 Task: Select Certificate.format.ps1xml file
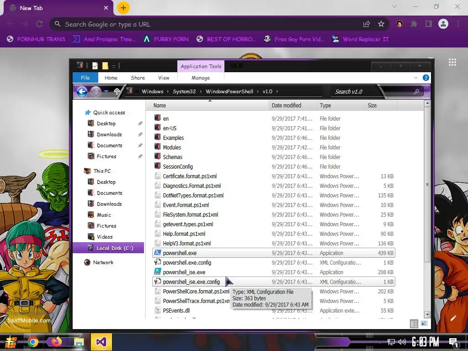(x=190, y=176)
